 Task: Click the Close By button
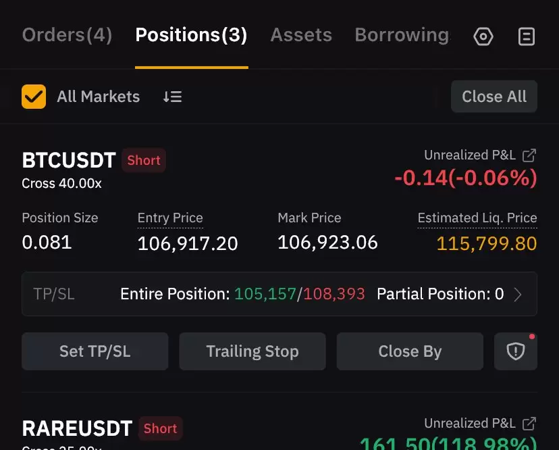pyautogui.click(x=410, y=351)
